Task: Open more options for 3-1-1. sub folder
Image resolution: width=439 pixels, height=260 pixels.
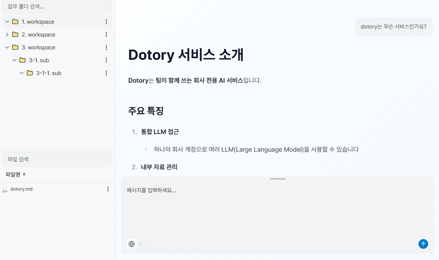Action: 106,73
